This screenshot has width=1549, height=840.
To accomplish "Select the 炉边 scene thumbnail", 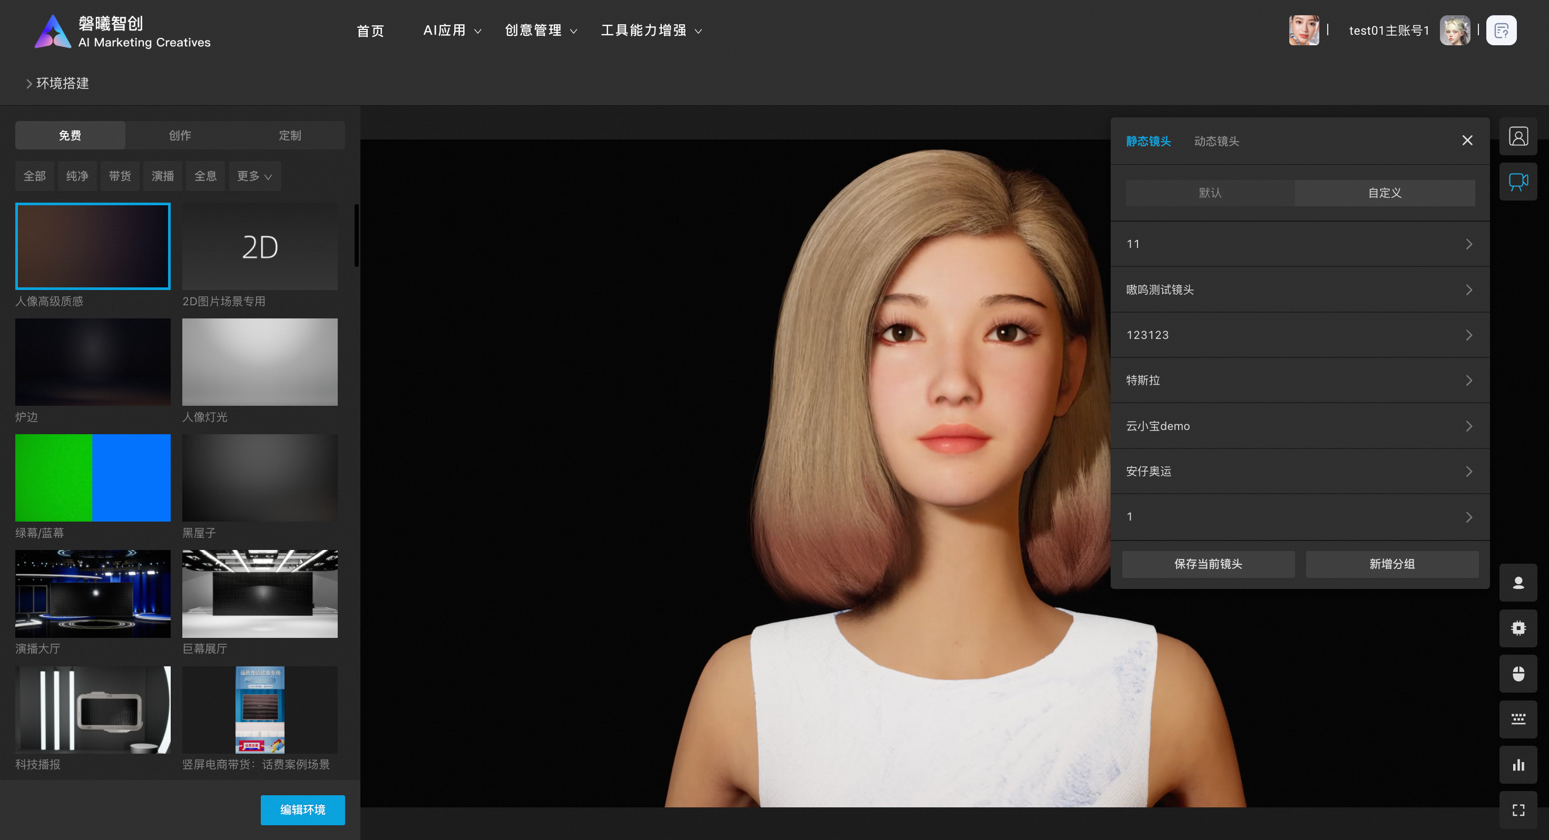I will [93, 362].
